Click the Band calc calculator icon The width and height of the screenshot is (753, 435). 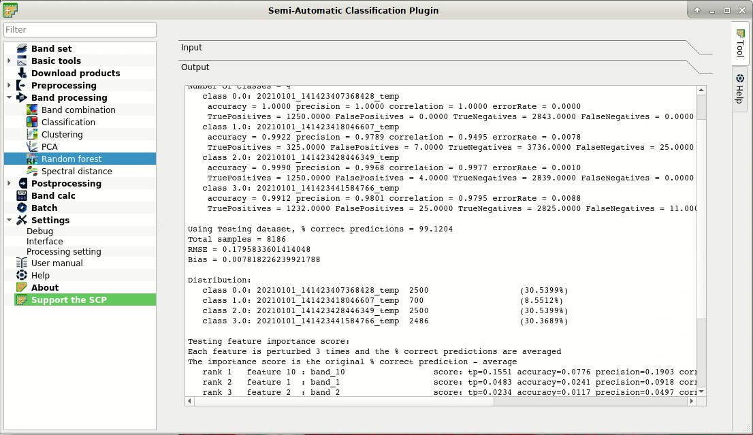22,195
